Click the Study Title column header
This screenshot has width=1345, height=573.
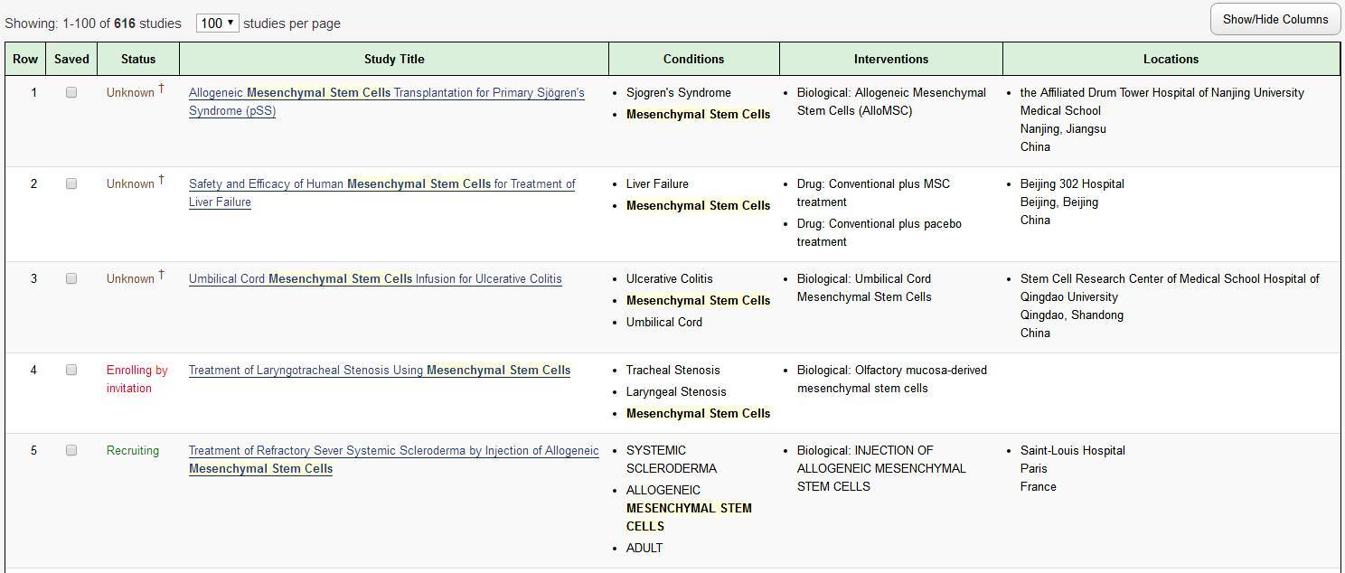tap(393, 59)
